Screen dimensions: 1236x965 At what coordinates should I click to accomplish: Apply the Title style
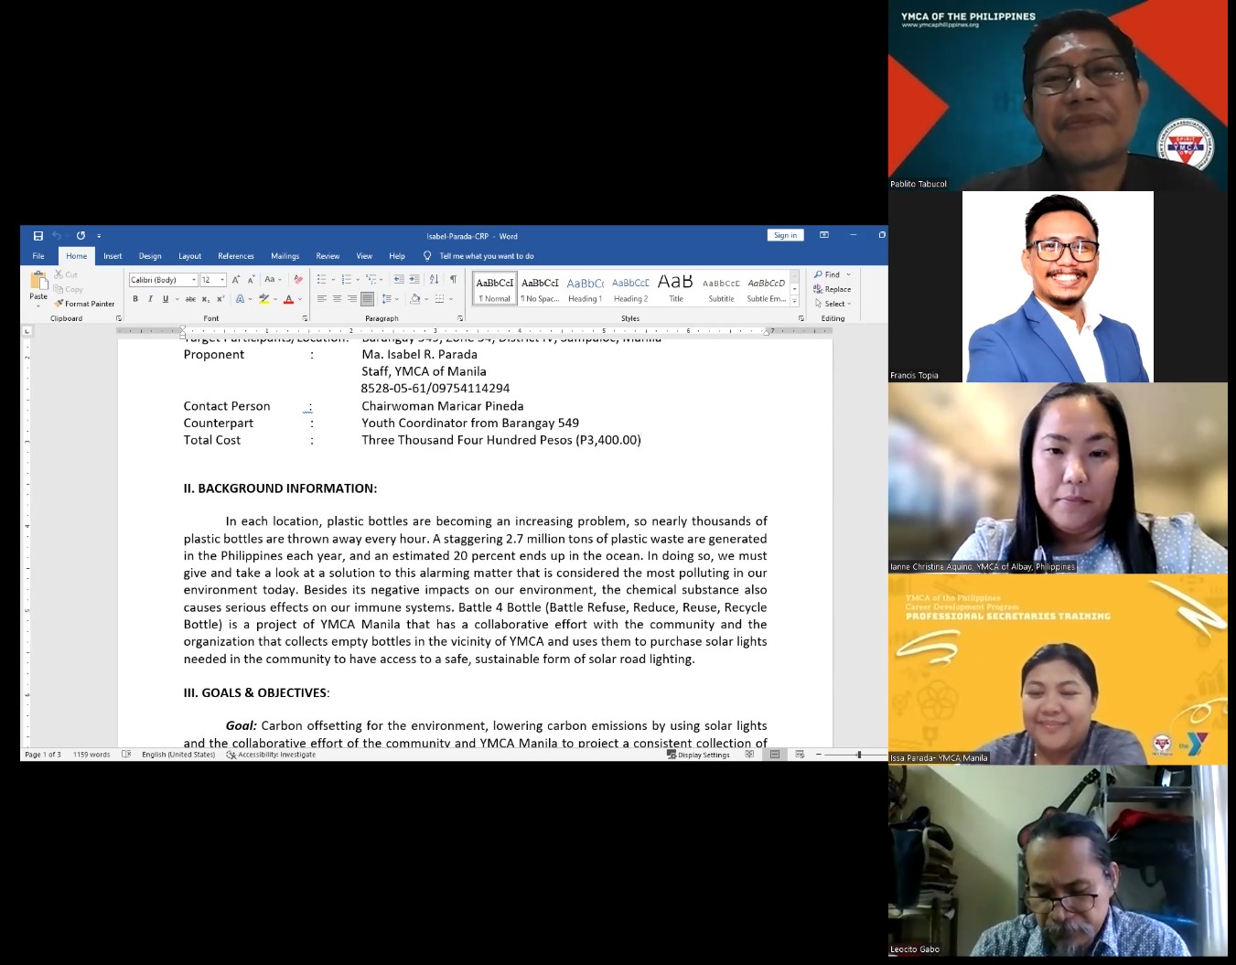click(675, 289)
